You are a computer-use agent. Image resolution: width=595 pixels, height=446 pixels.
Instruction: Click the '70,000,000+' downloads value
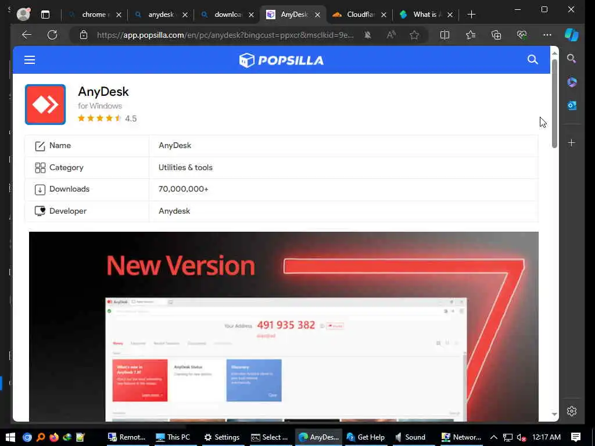click(183, 189)
